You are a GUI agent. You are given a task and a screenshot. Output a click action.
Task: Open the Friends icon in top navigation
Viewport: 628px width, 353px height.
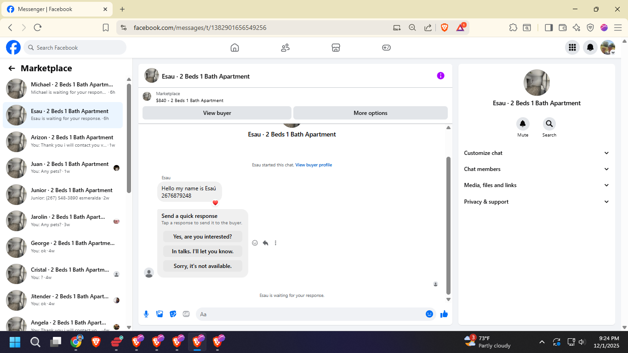pos(285,47)
